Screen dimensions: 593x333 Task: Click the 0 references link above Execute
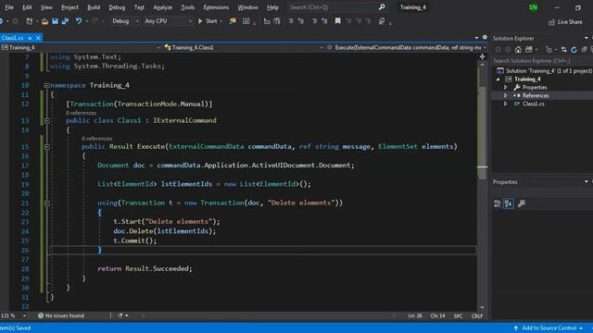pos(96,139)
